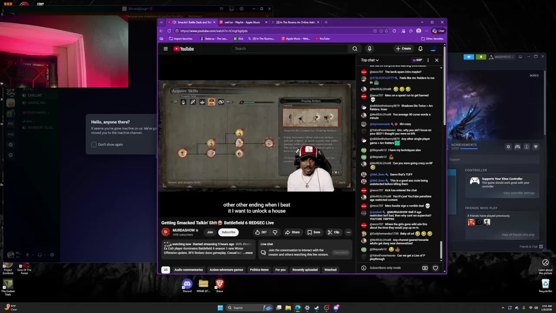The height and width of the screenshot is (313, 556).
Task: Expand description with ...more
Action: [248, 253]
